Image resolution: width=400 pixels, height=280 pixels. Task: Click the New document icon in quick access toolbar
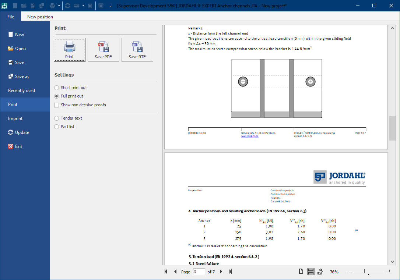15,6
